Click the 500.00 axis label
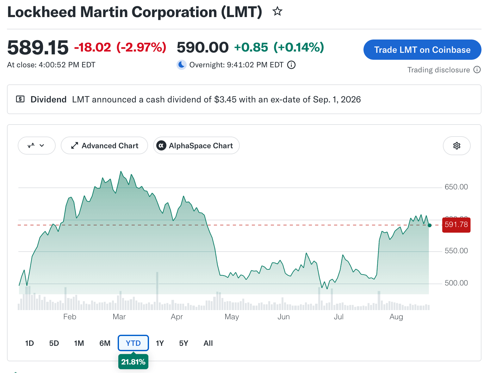 (456, 283)
